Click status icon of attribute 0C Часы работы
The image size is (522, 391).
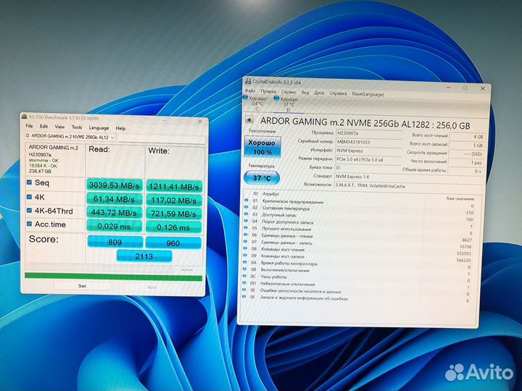(x=245, y=276)
